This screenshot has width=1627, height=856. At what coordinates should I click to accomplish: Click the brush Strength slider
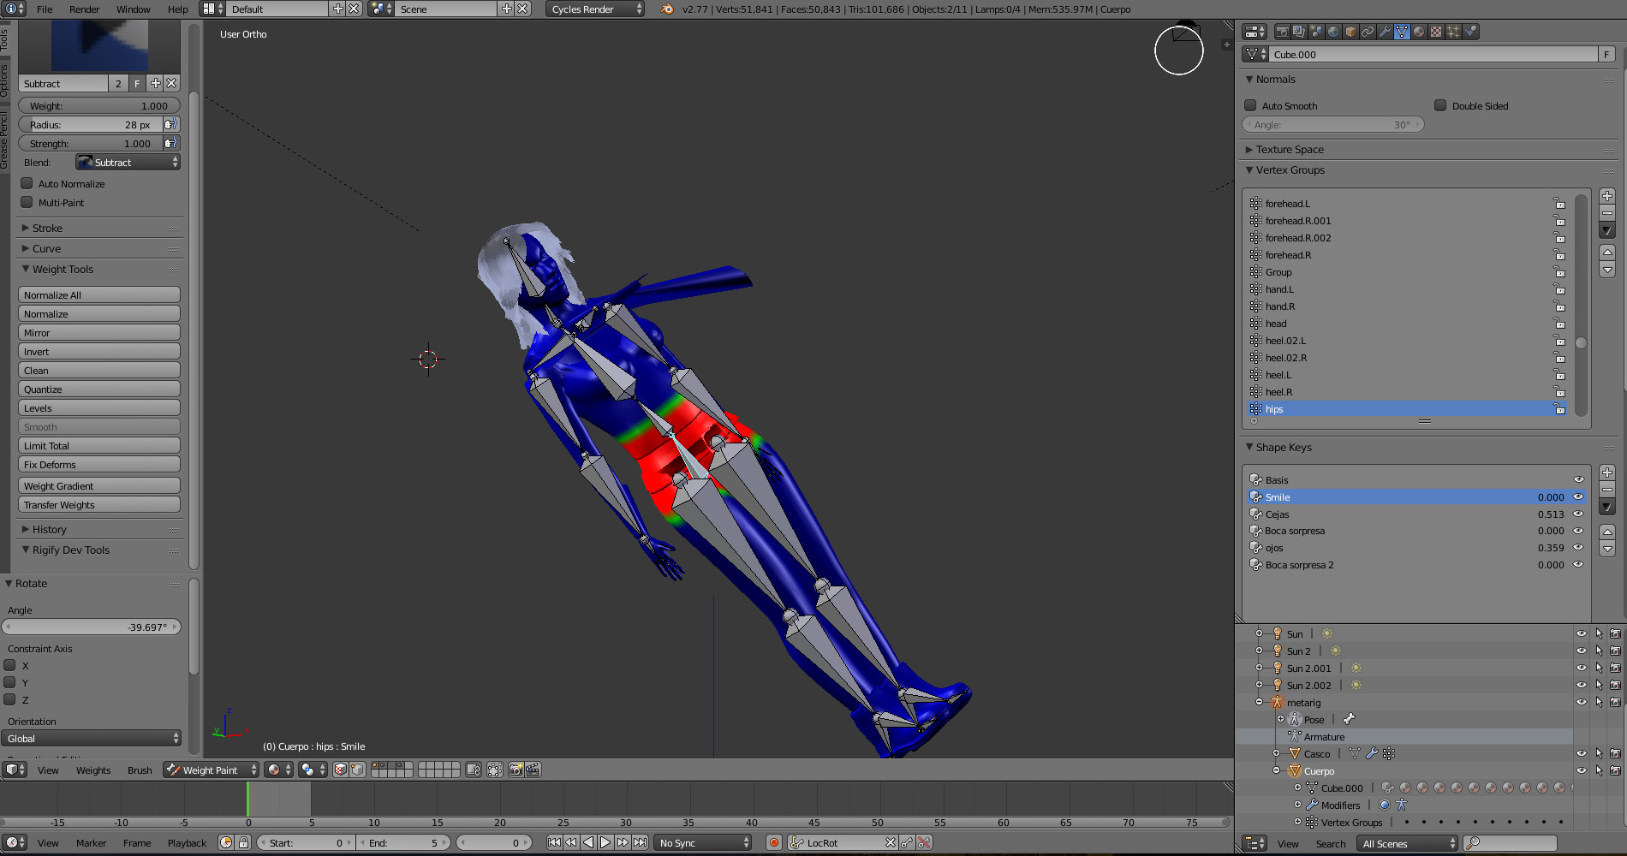[x=92, y=144]
